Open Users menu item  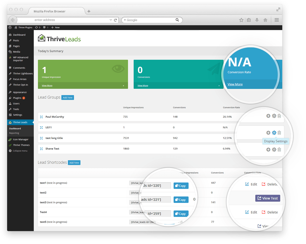tap(16, 104)
